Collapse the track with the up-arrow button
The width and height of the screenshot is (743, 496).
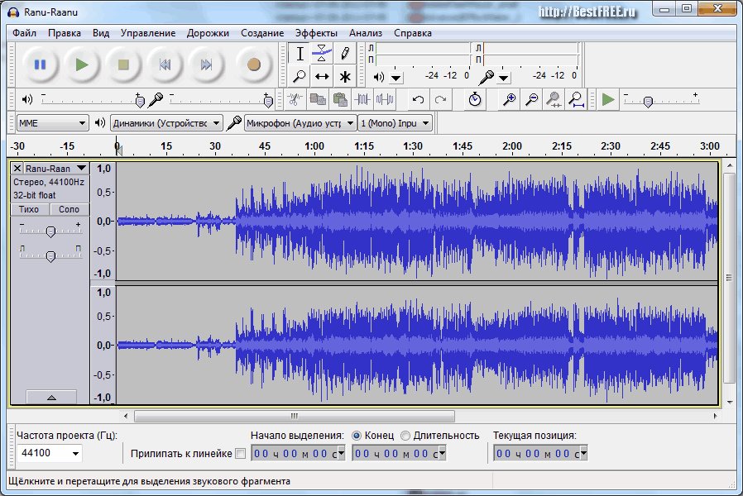(x=51, y=398)
